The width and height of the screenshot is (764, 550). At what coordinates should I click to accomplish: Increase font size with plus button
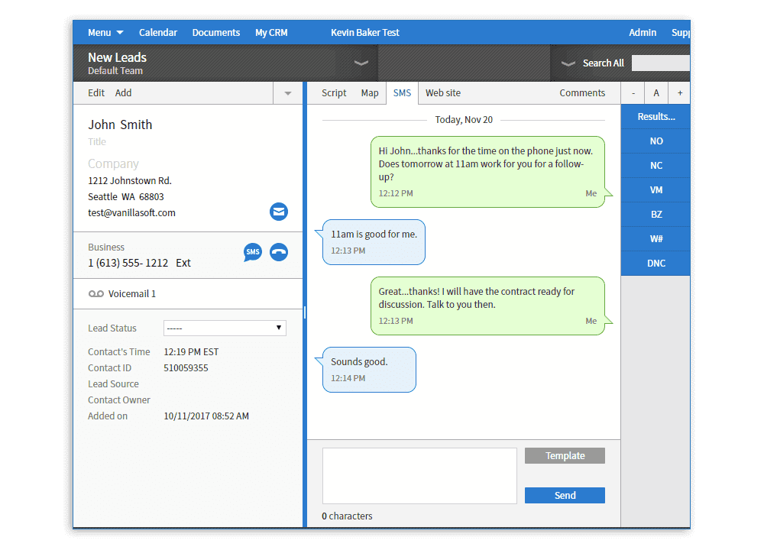click(x=679, y=93)
